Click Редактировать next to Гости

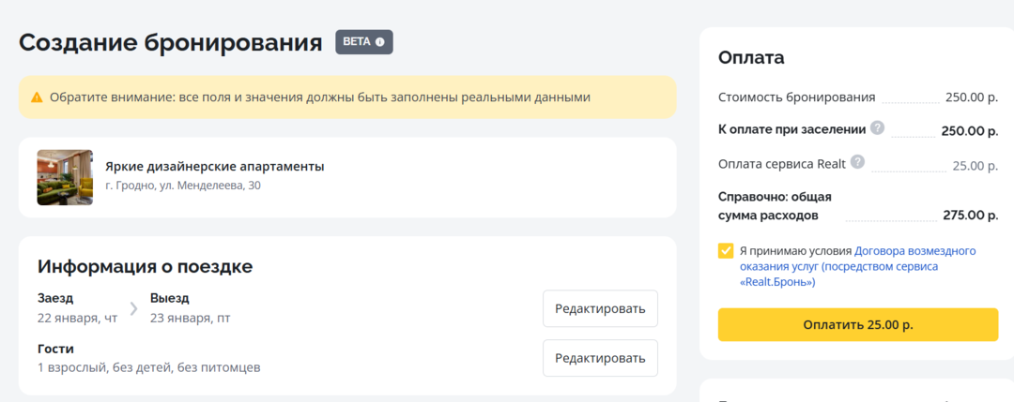[600, 358]
